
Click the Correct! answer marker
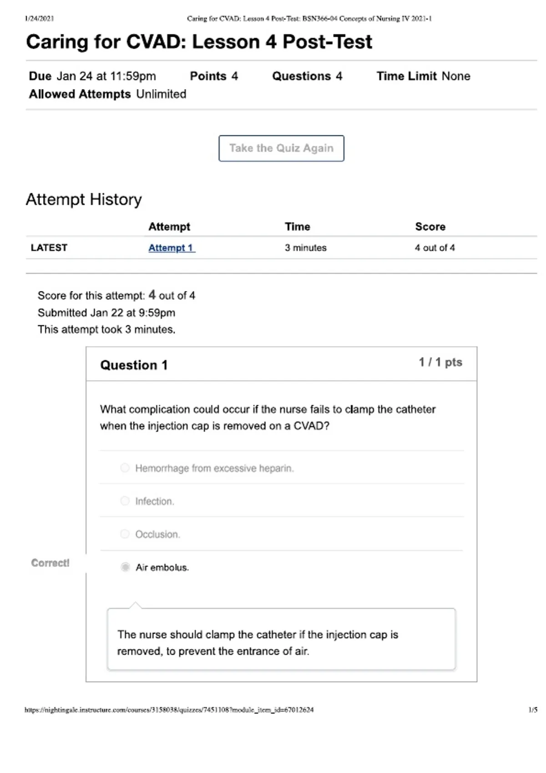pos(50,563)
